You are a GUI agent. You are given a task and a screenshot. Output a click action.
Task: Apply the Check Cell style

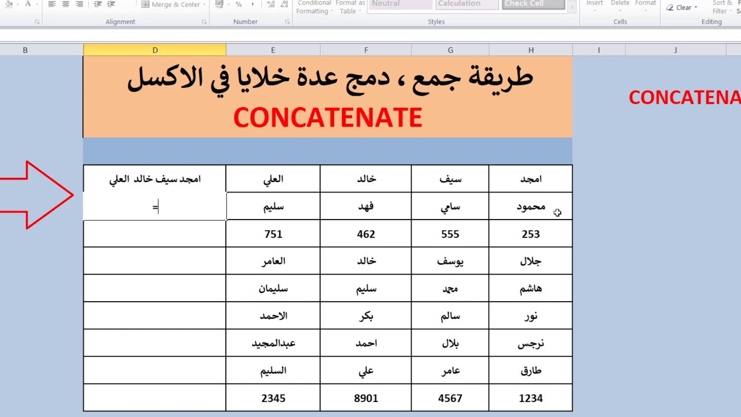point(533,4)
